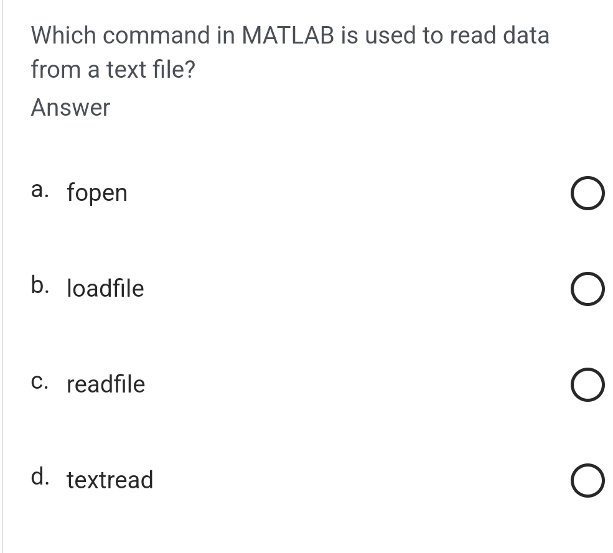The width and height of the screenshot is (613, 553).
Task: Click the answer choice labeled textread
Action: (110, 480)
